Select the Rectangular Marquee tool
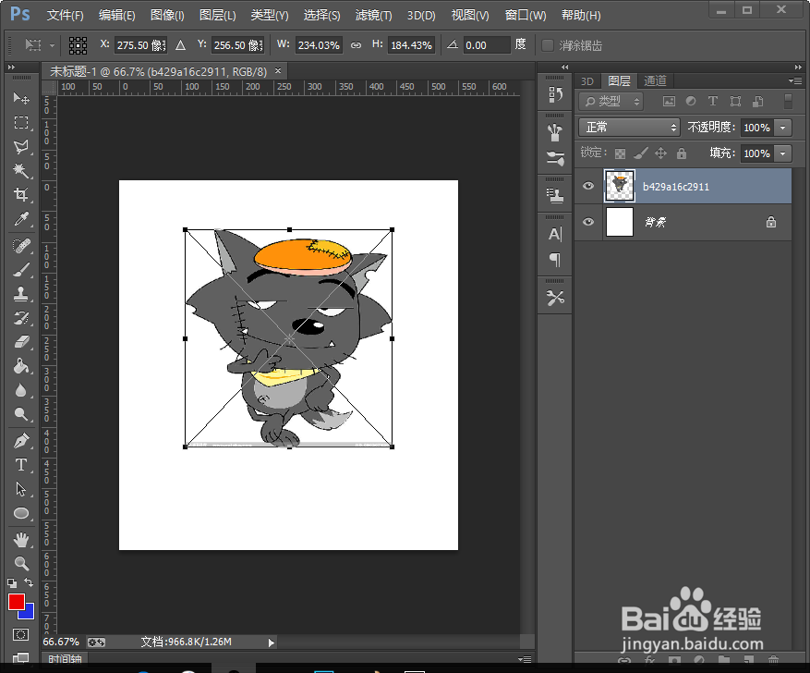The height and width of the screenshot is (673, 810). 21,123
